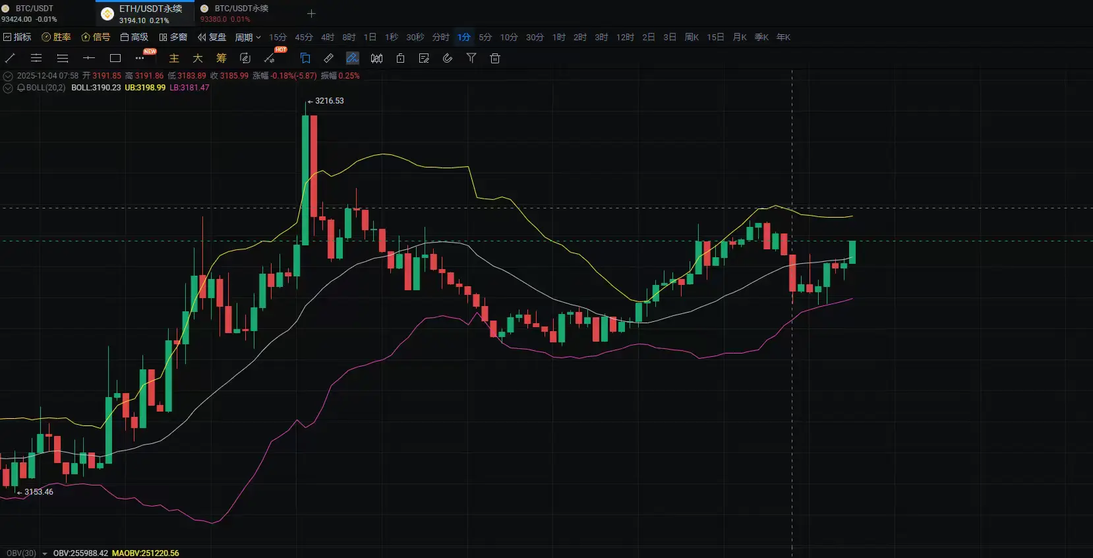Select the 30分 timeframe

pyautogui.click(x=535, y=38)
